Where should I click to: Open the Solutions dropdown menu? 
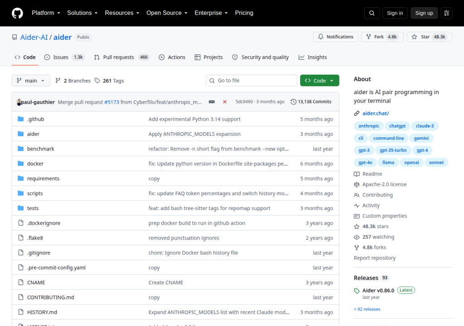pos(82,13)
